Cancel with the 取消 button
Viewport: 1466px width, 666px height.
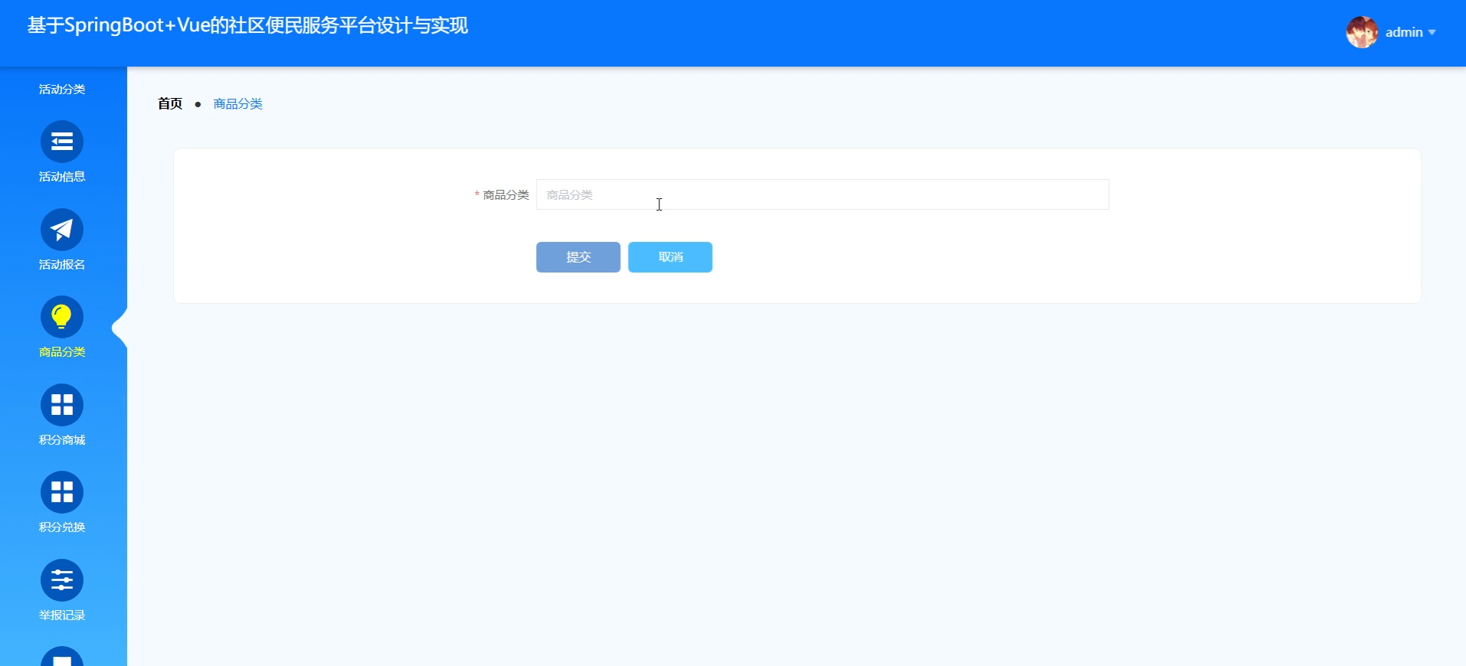click(x=670, y=257)
